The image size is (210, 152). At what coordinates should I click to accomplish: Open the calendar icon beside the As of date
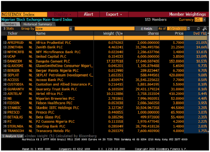click(188, 29)
